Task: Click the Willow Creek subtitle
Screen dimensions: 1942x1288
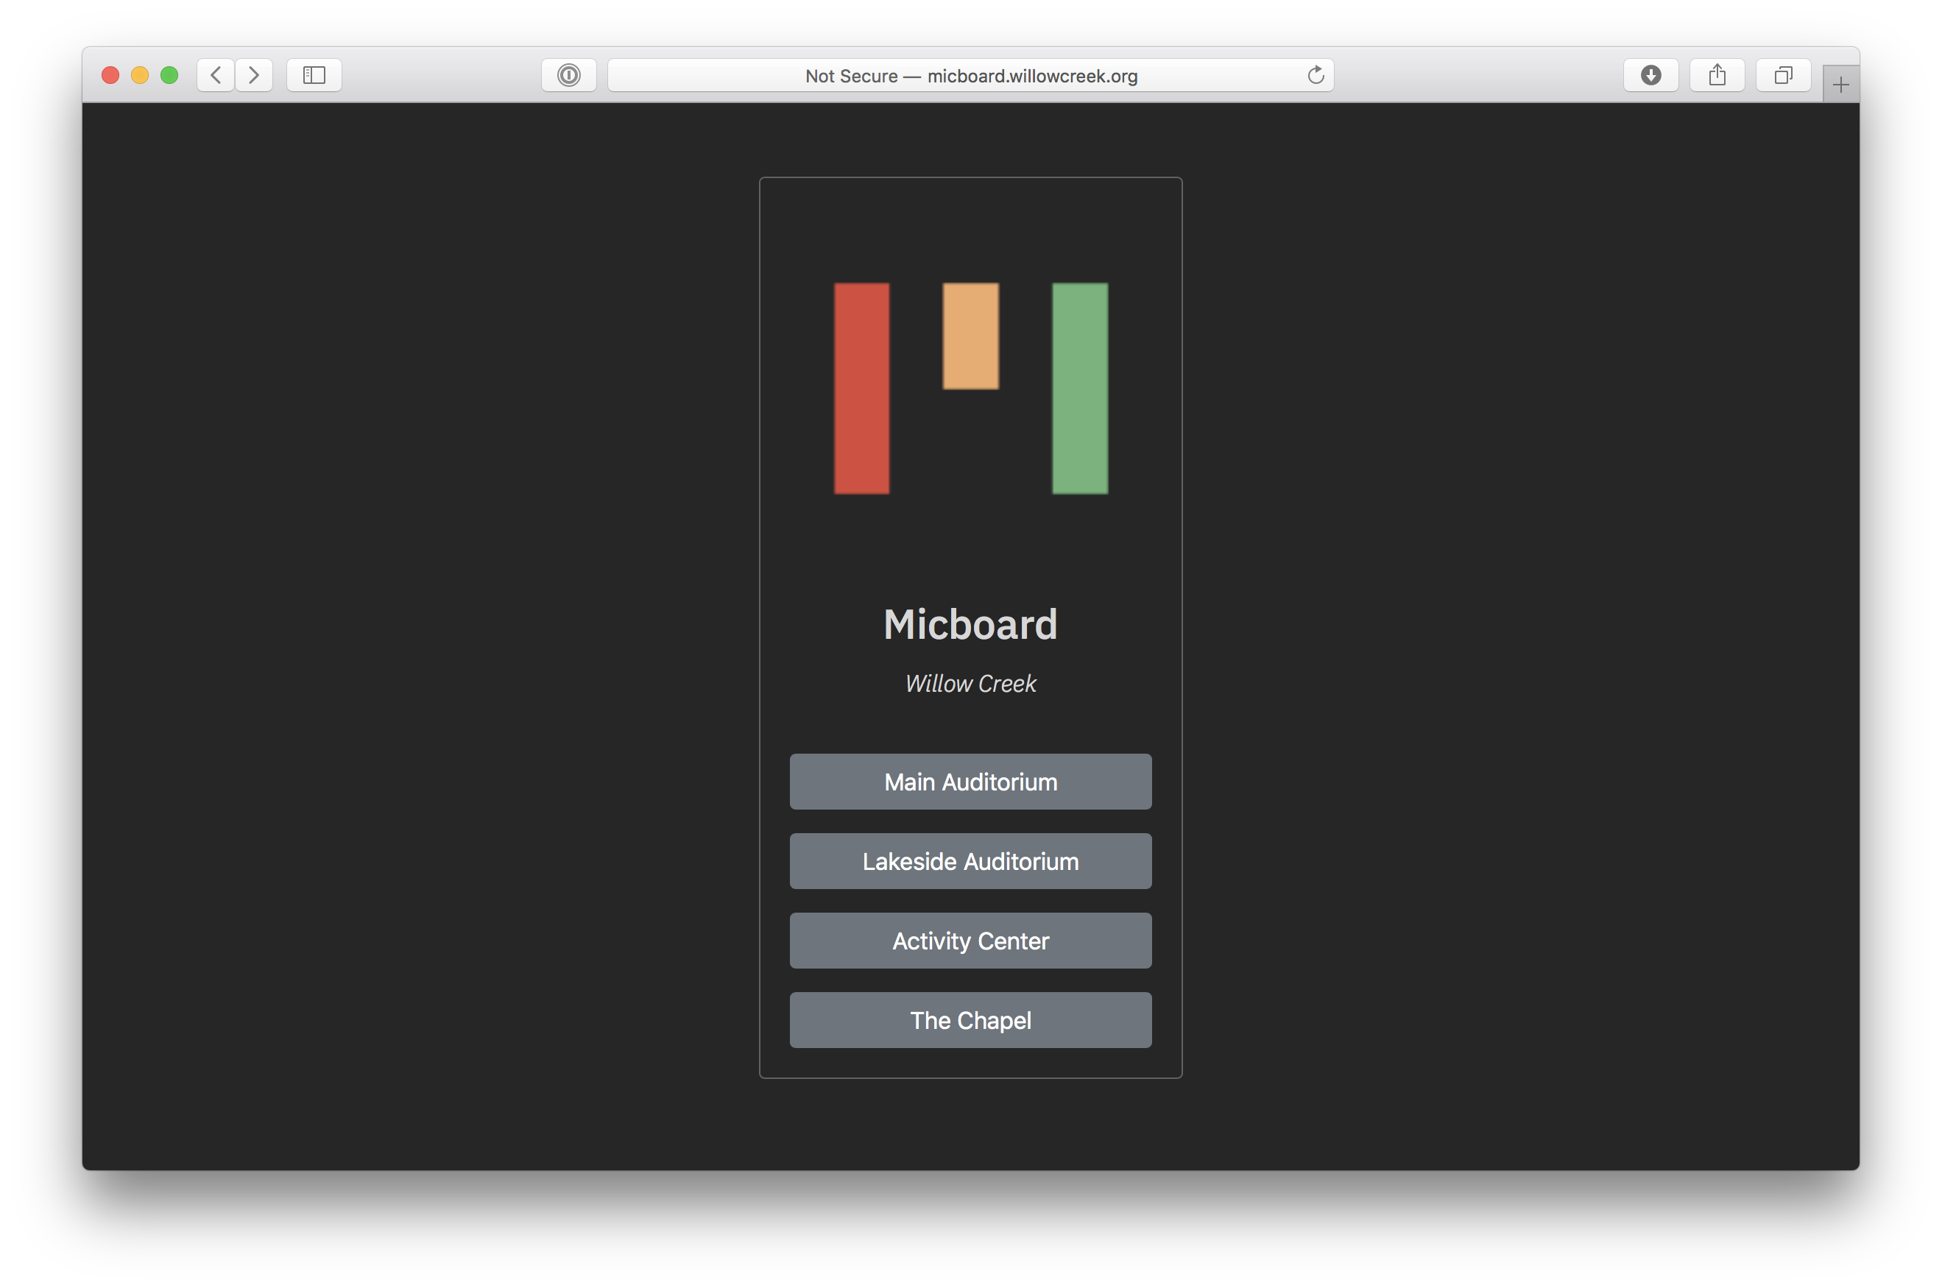Action: coord(970,684)
